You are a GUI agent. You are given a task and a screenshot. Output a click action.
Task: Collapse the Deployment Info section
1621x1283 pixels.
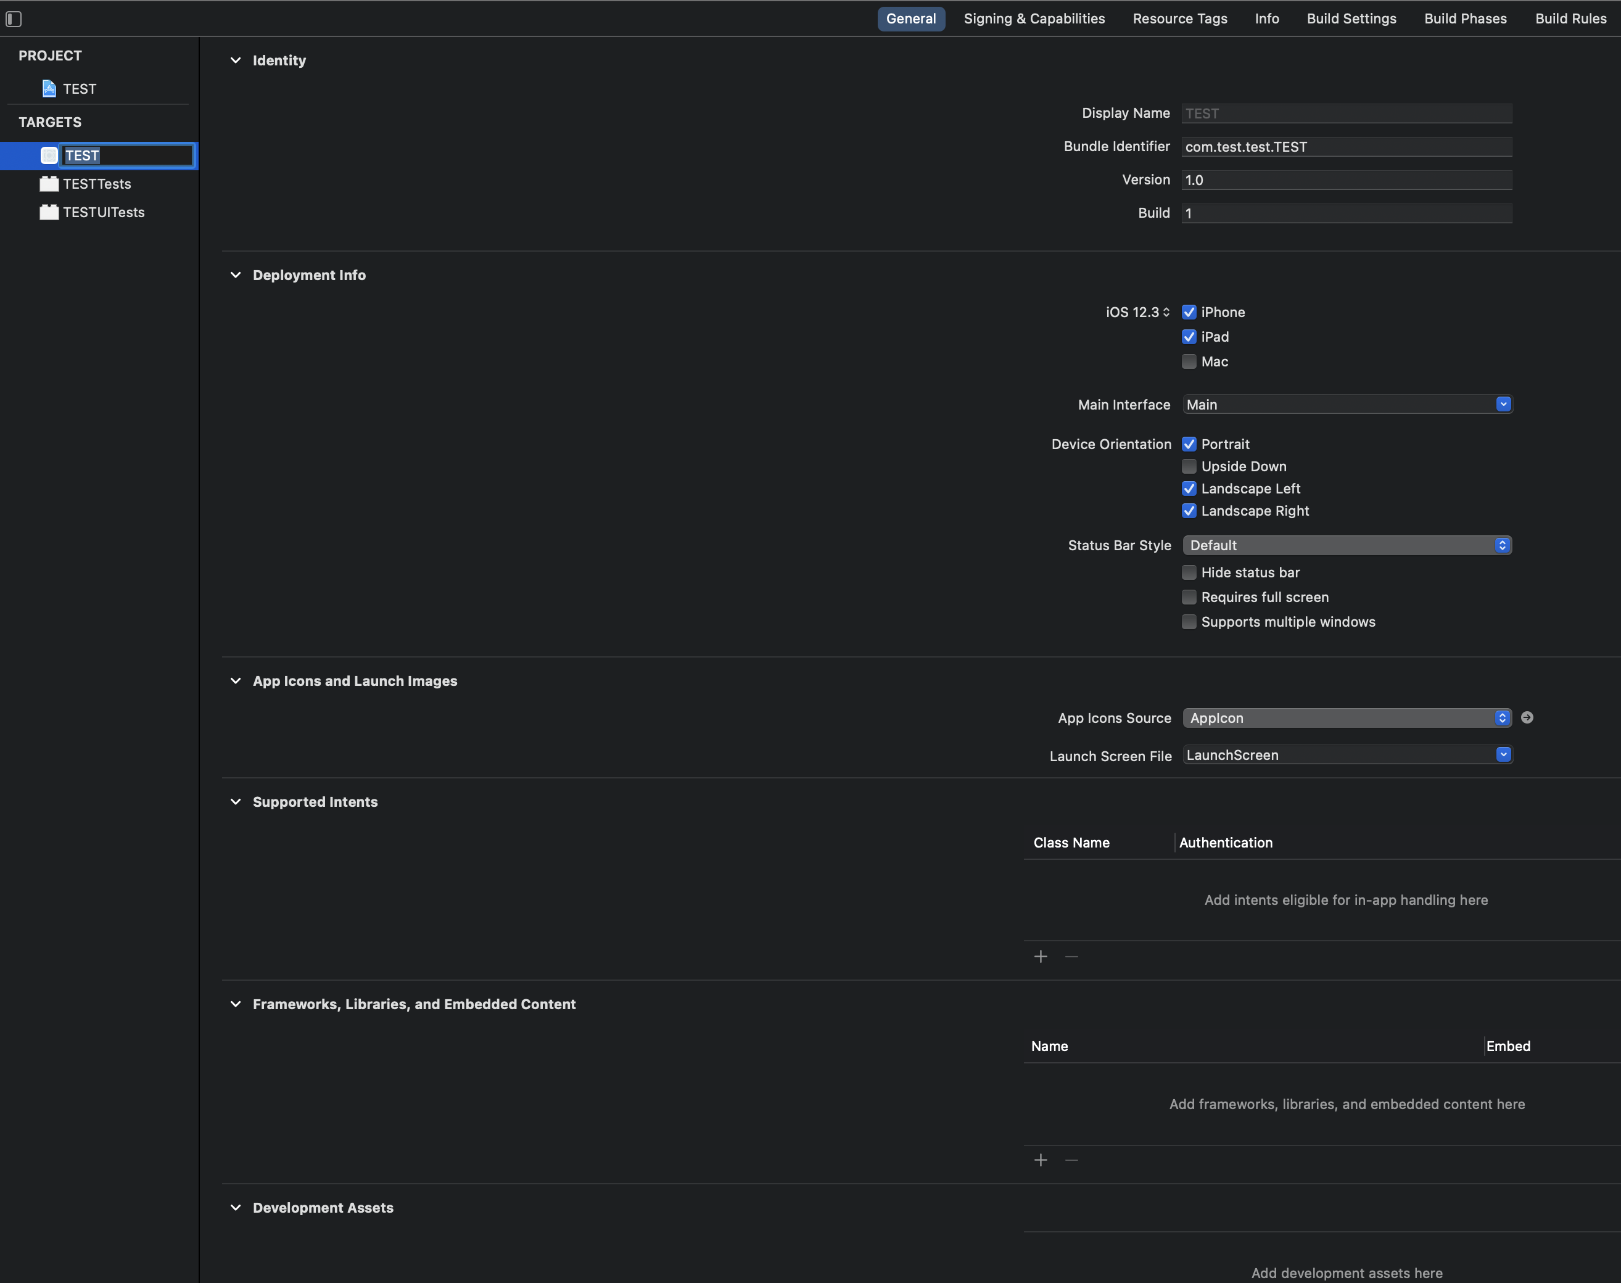(x=236, y=275)
